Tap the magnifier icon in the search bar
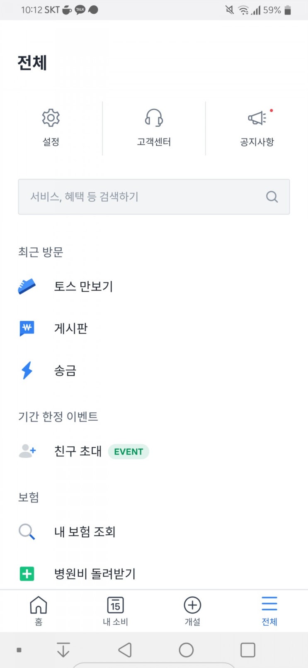308x668 pixels. (272, 197)
